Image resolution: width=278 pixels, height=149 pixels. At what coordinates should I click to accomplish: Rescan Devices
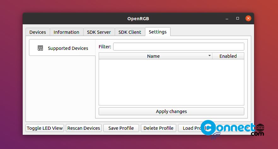tap(84, 128)
